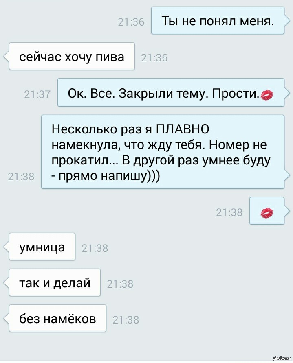The image size is (293, 363).
Task: Click the 21:38 timestamp beside the lips emoji bubble
Action: 229,212
